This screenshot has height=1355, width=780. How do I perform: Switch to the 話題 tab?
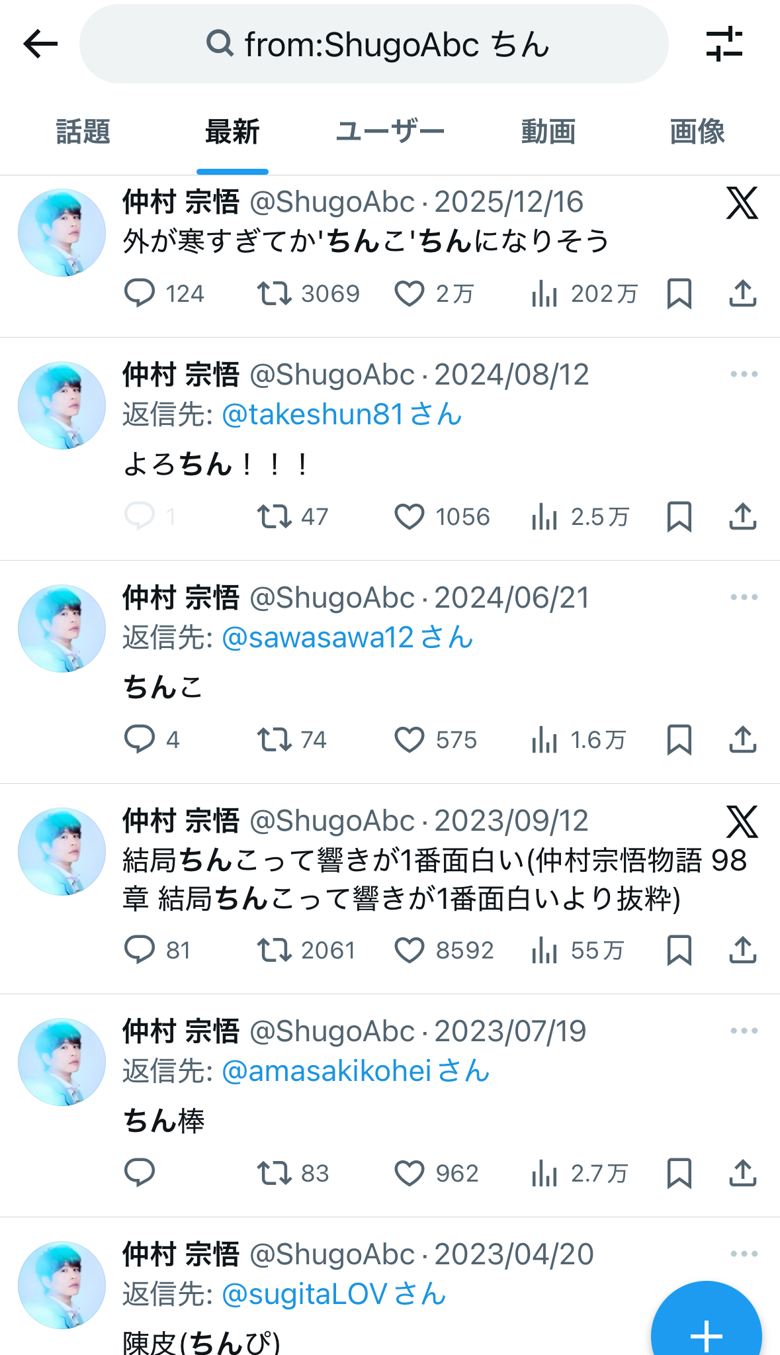point(83,132)
